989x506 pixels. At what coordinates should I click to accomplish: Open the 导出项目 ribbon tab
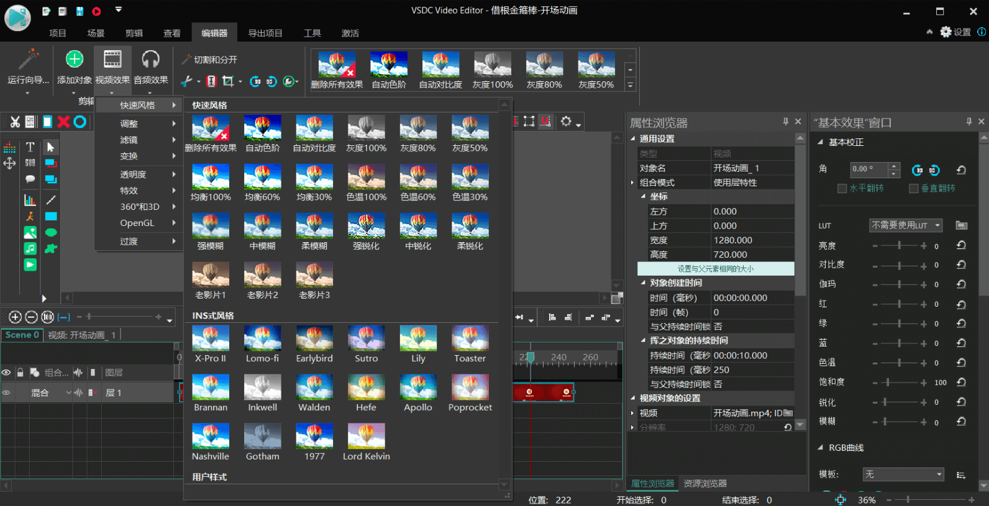(x=265, y=33)
